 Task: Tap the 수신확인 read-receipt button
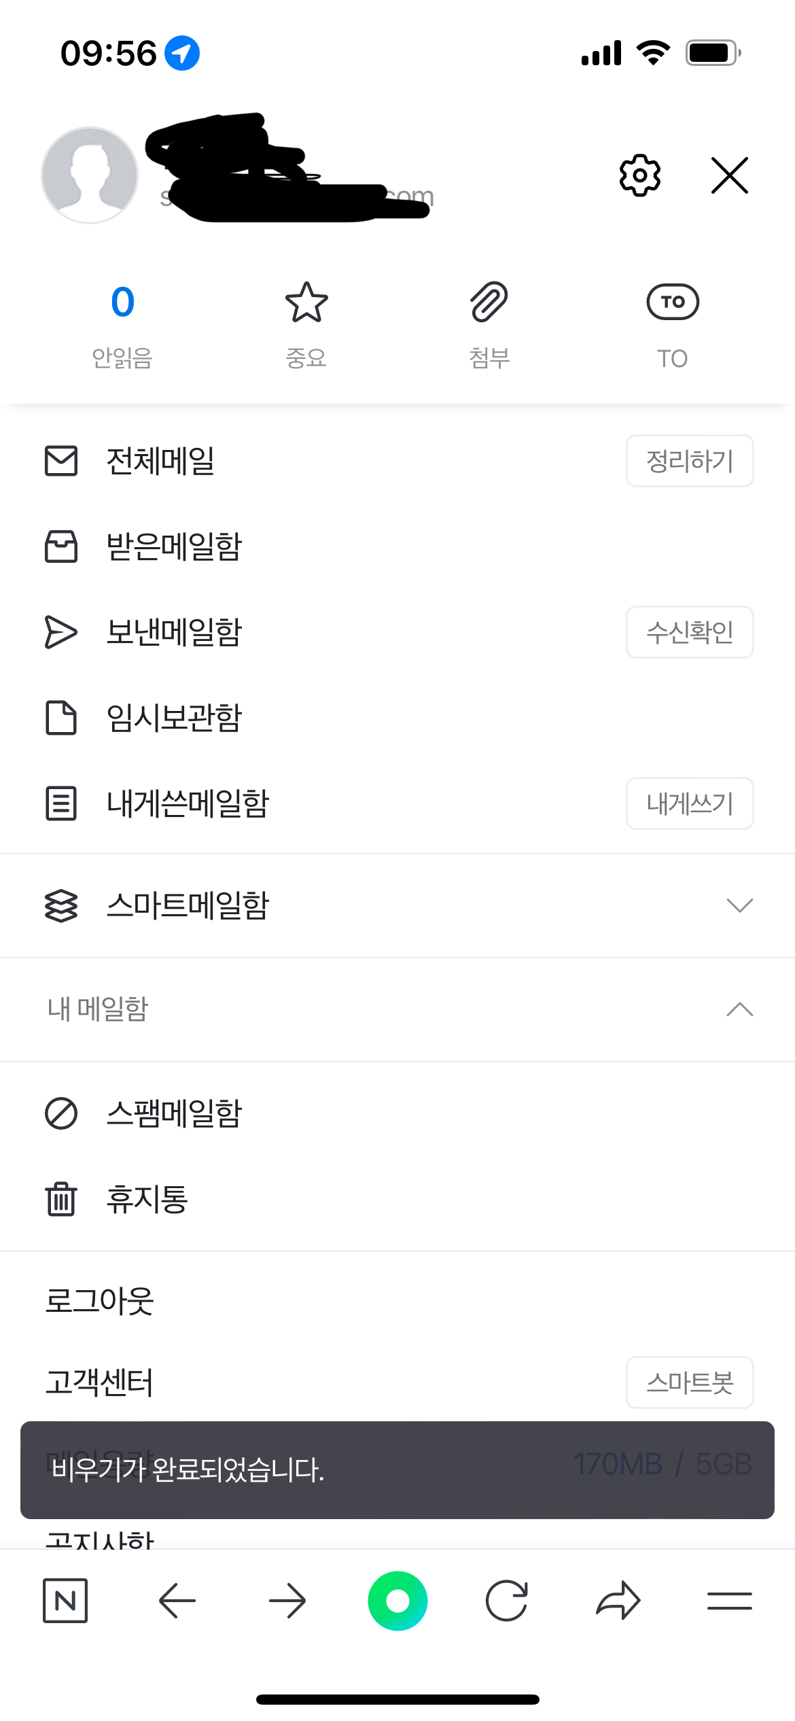point(689,632)
